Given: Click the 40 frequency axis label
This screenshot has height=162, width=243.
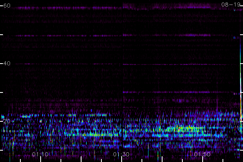Looking at the screenshot, I should [x=7, y=63].
